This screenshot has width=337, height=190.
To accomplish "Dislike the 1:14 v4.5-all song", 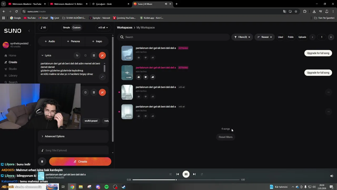I will pos(146,97).
